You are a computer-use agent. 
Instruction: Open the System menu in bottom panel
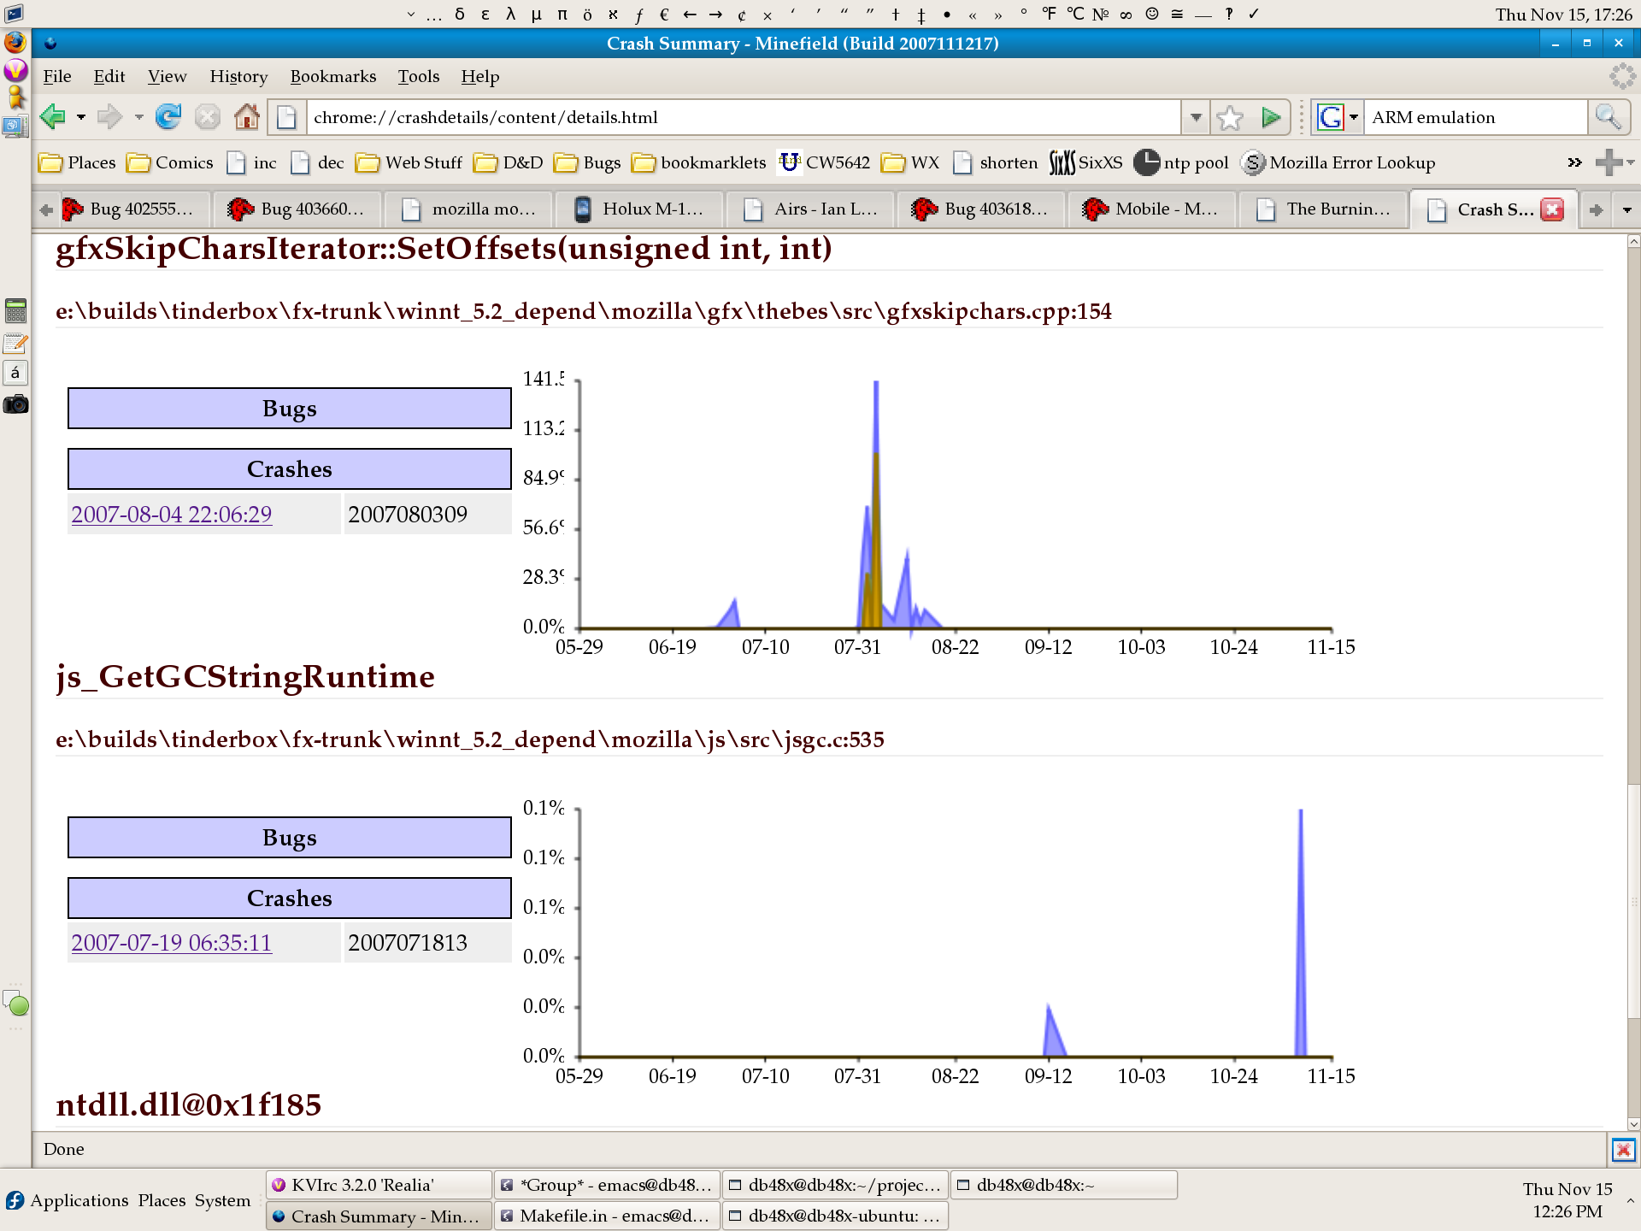(x=222, y=1200)
